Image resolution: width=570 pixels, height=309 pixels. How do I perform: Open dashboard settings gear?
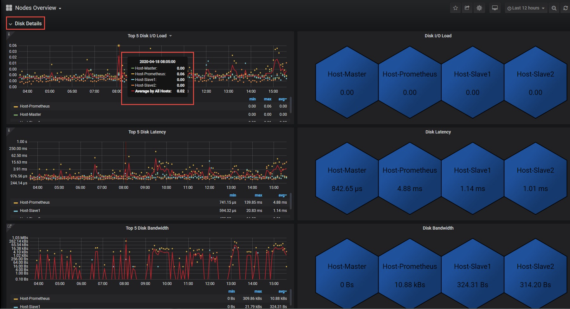tap(479, 8)
